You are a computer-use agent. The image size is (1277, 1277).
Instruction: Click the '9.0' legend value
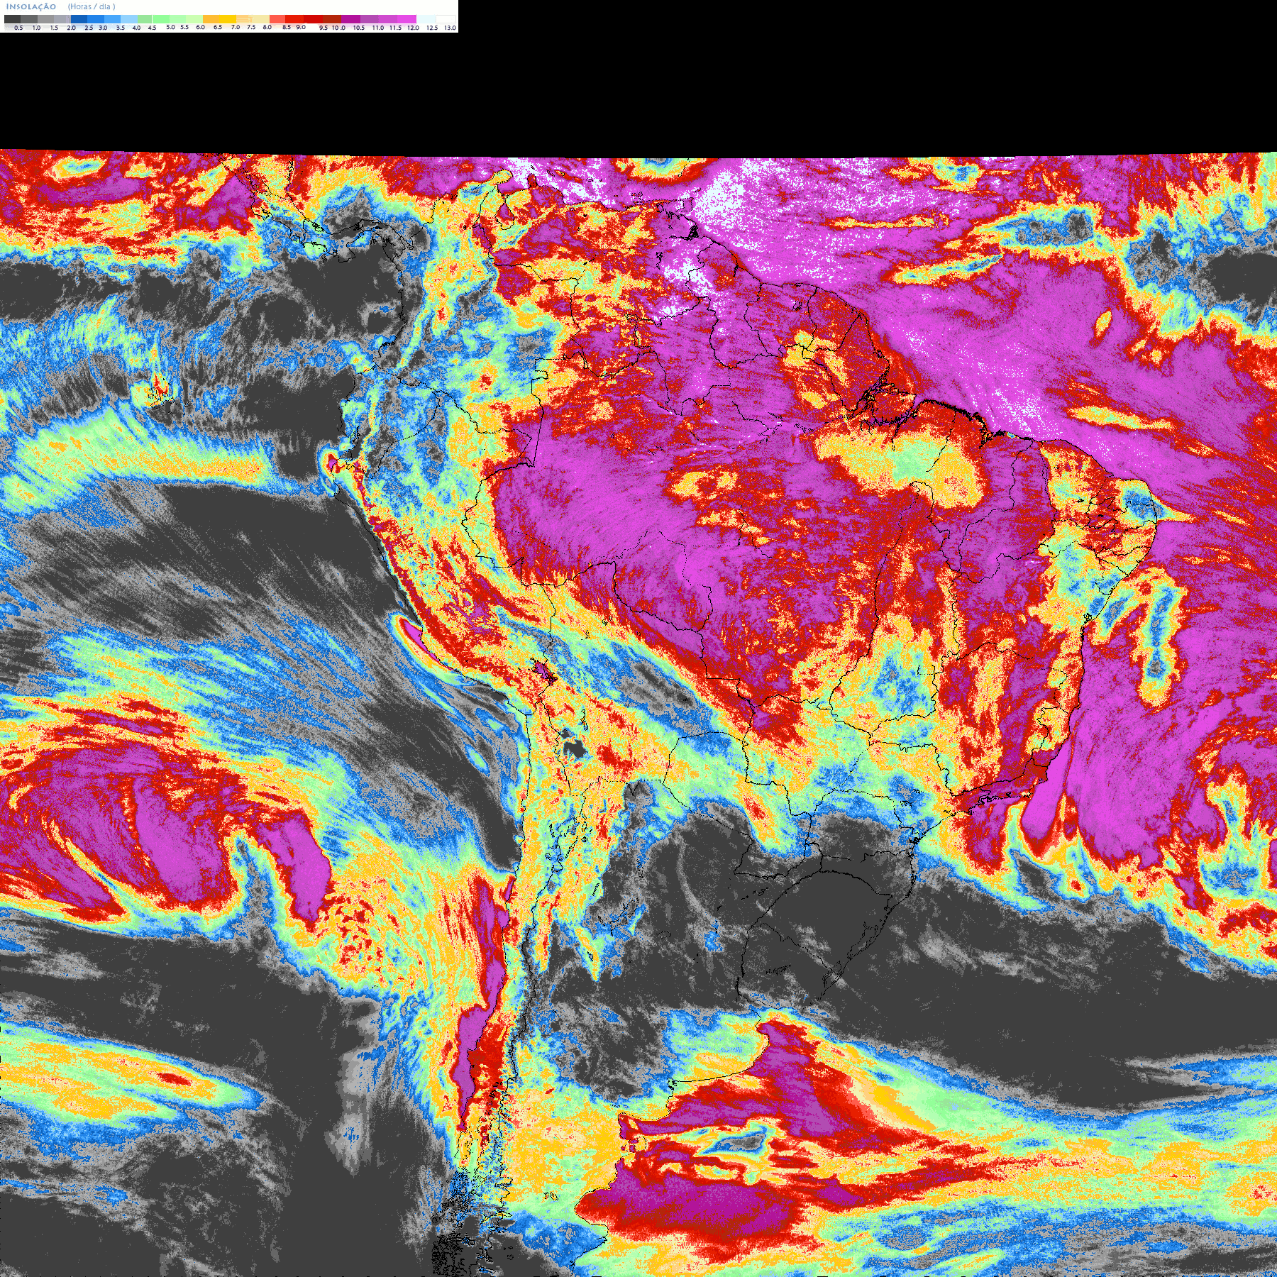coord(301,27)
